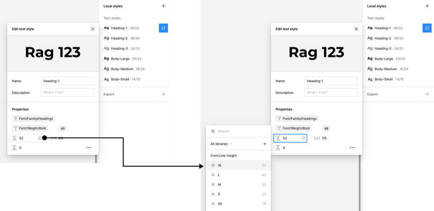Select the XS line-height variable
434x211 pixels.
pos(238,204)
